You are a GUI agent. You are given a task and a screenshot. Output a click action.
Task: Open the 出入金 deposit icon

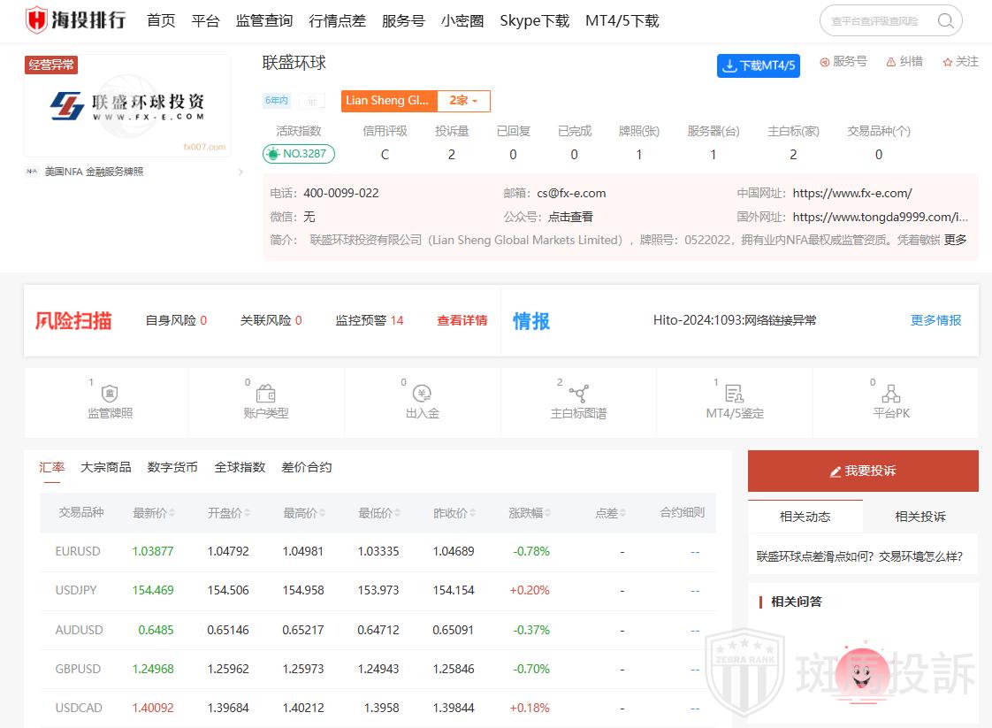click(x=422, y=395)
